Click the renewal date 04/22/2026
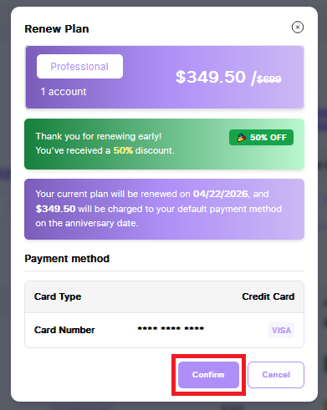The height and width of the screenshot is (410, 327). 221,194
